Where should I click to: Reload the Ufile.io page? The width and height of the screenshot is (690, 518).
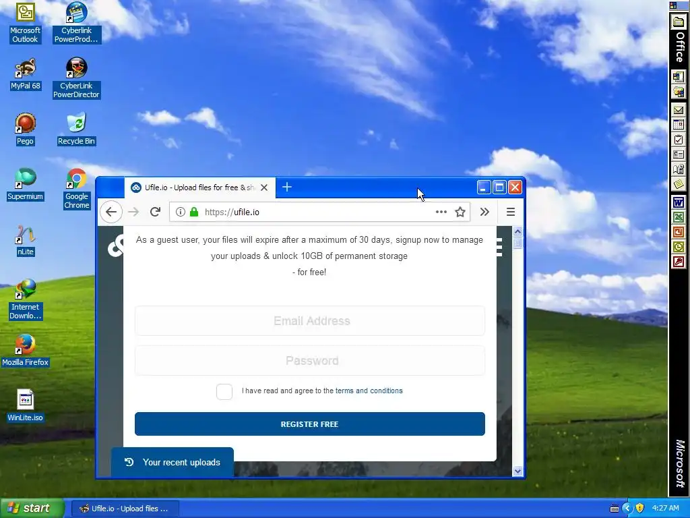coord(155,212)
